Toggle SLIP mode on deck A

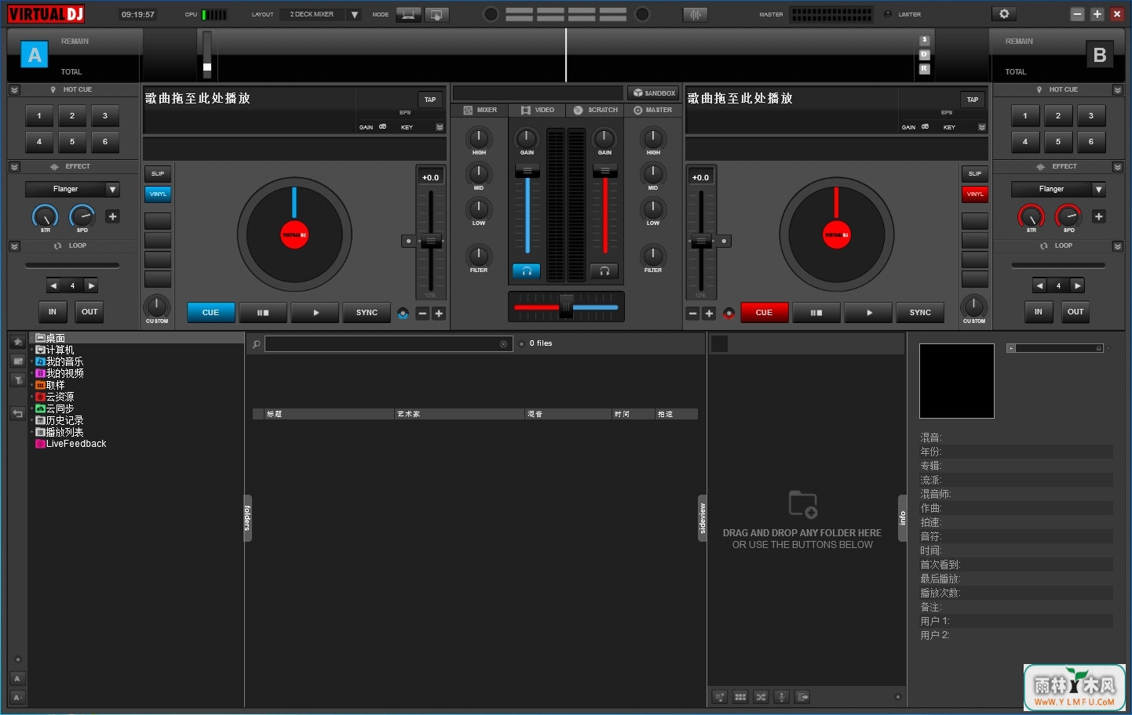(x=158, y=173)
